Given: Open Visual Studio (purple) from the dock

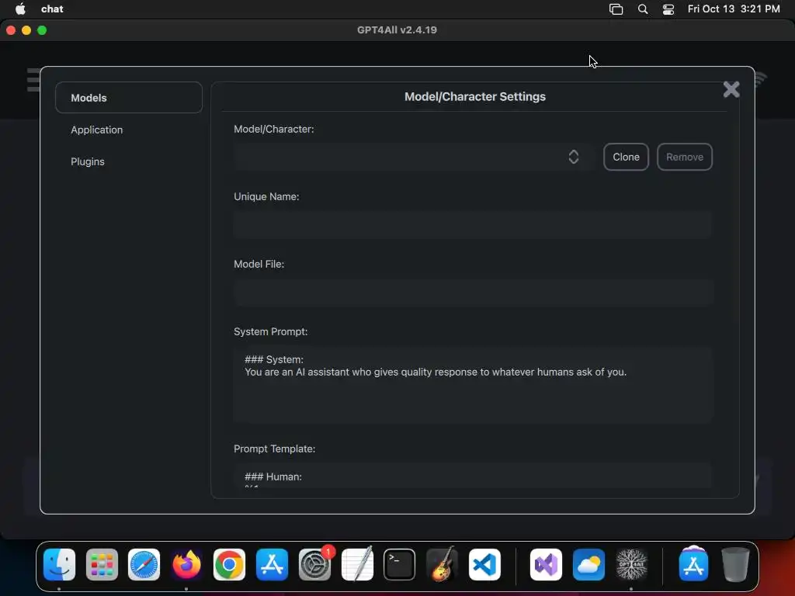Looking at the screenshot, I should pyautogui.click(x=546, y=565).
